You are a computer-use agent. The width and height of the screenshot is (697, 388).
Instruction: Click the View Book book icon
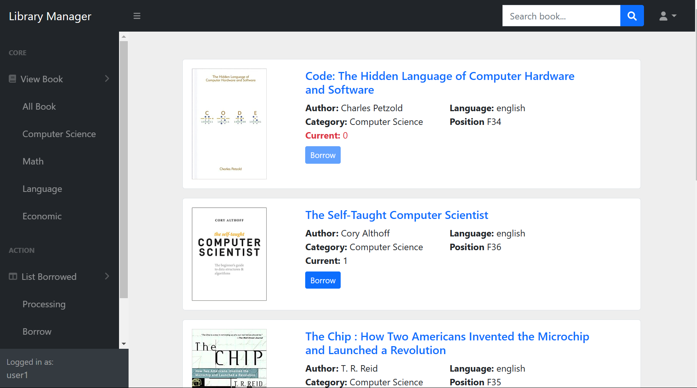(x=13, y=79)
